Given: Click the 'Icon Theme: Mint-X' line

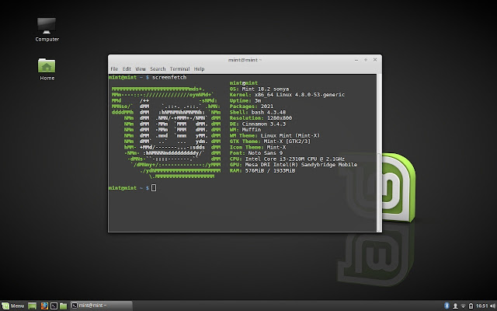Looking at the screenshot, I should coord(258,147).
